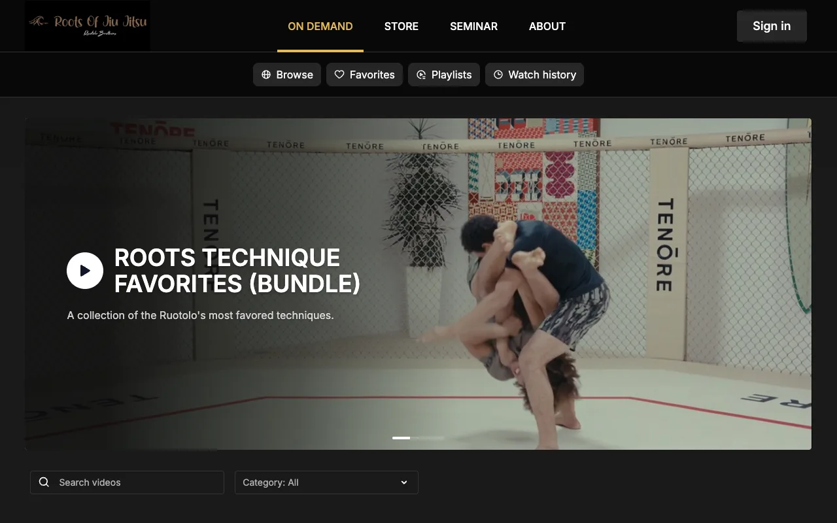Open the SEMINAR page
The width and height of the screenshot is (837, 523).
(x=473, y=26)
